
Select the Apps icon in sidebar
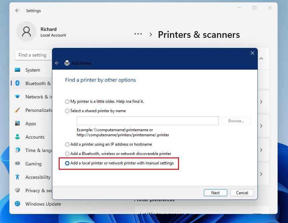[x=17, y=123]
